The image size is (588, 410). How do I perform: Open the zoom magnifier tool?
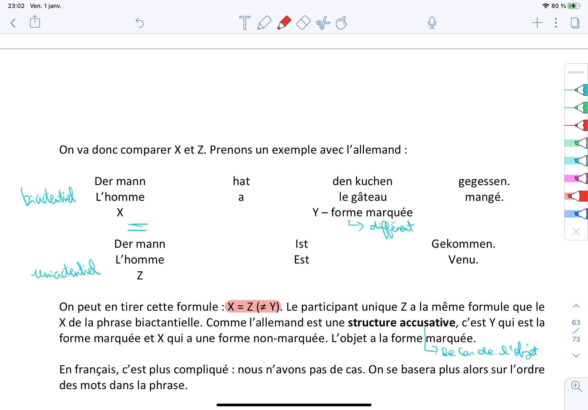point(576,387)
